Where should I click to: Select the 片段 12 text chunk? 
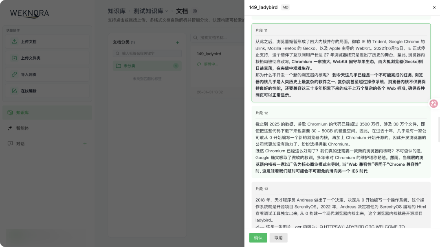point(341,142)
